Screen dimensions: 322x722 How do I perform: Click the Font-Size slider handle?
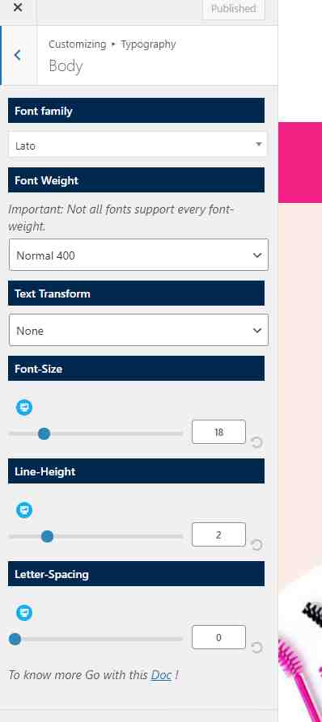point(44,433)
